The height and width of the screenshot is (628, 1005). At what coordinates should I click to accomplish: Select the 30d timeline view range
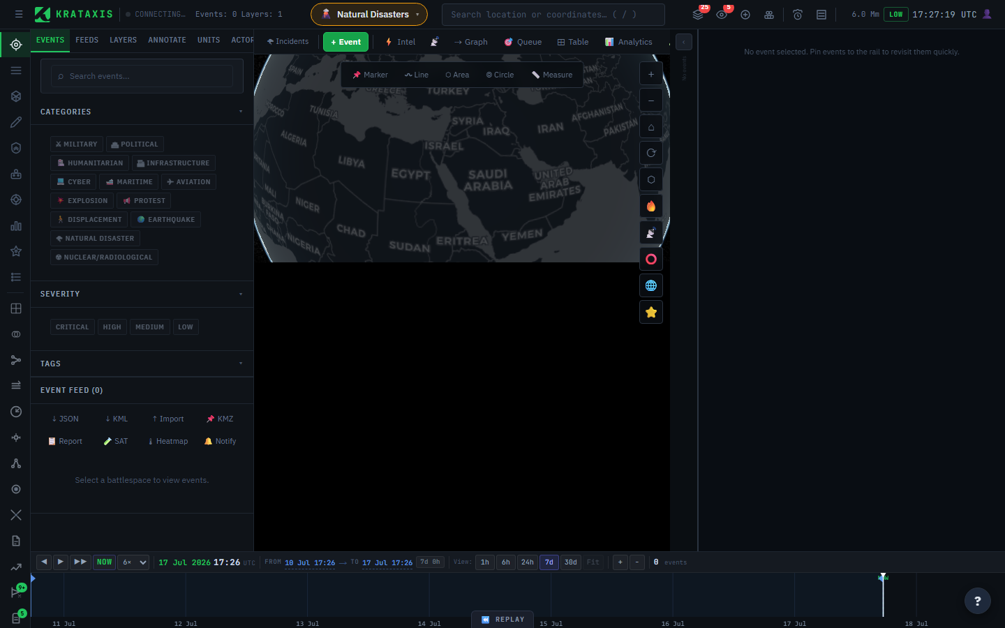570,562
